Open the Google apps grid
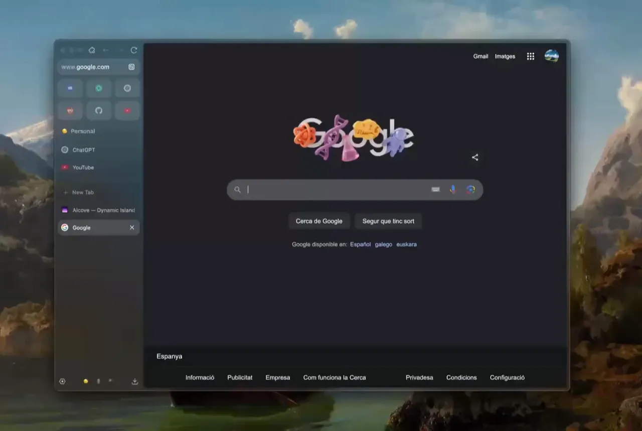Viewport: 642px width, 431px height. click(x=530, y=56)
